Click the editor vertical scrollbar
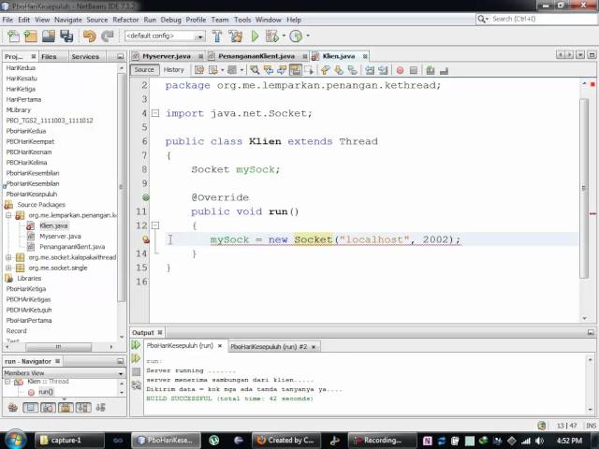This screenshot has width=599, height=449. [x=584, y=189]
